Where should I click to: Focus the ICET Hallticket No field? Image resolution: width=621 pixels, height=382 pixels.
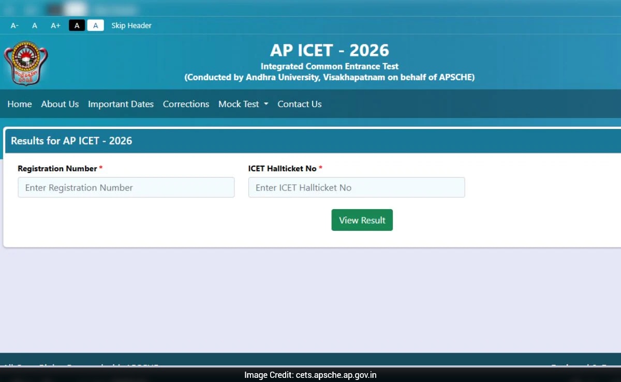point(357,187)
